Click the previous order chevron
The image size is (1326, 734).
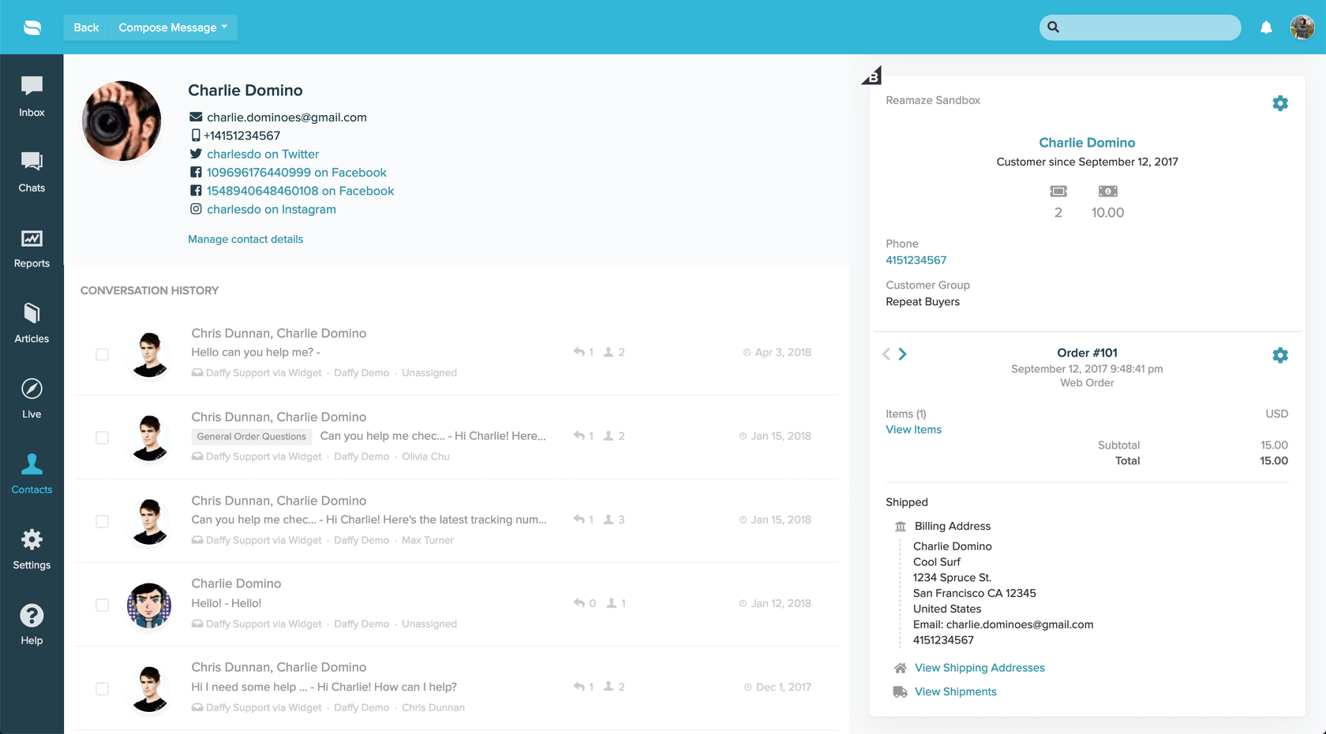click(886, 354)
